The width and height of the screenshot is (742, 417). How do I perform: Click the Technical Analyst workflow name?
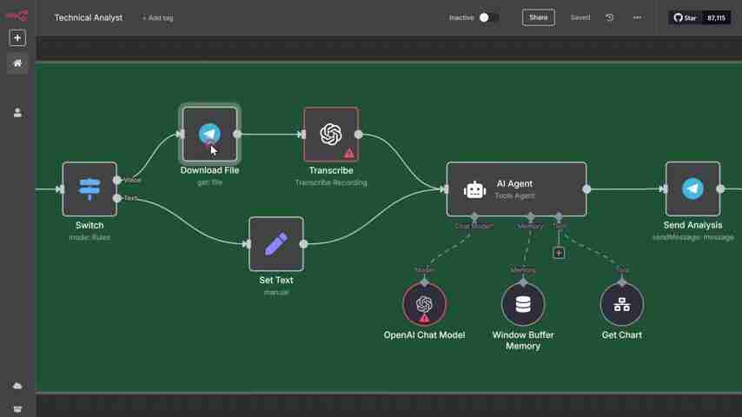click(x=89, y=17)
